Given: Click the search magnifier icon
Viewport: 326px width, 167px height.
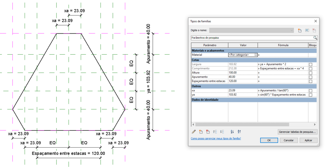Looking at the screenshot, I should (x=315, y=38).
